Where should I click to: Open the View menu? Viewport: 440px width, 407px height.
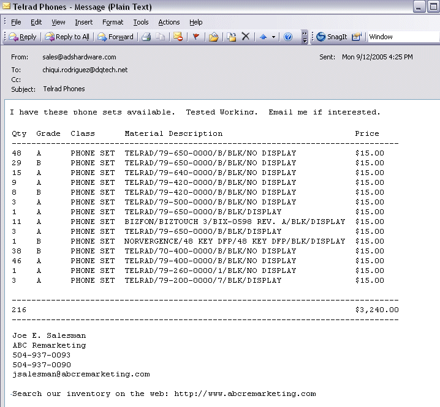click(58, 22)
